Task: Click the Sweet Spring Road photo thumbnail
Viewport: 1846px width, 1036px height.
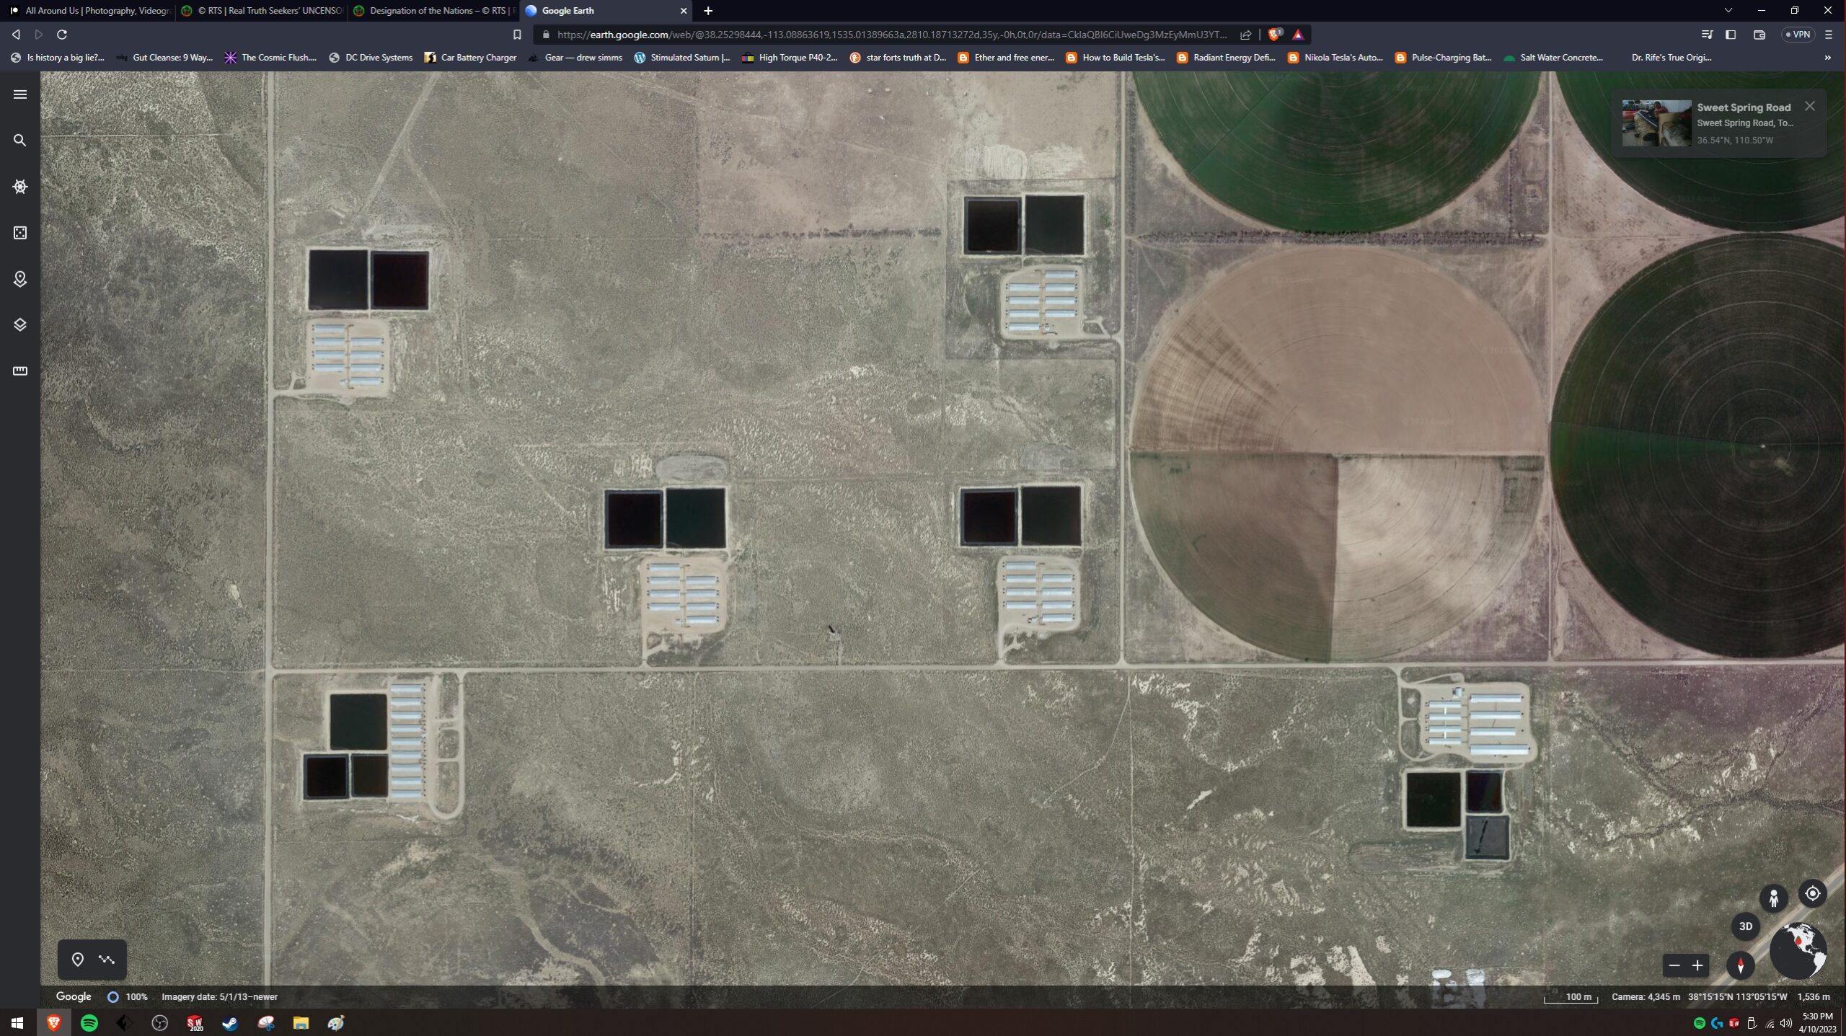Action: (x=1656, y=123)
